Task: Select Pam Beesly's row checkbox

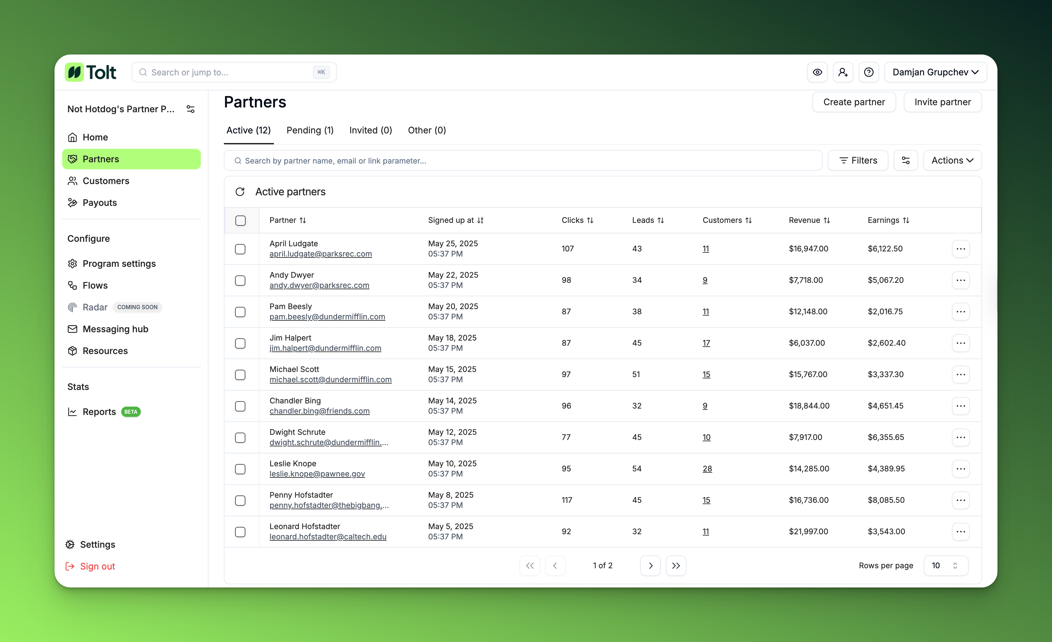Action: point(240,312)
